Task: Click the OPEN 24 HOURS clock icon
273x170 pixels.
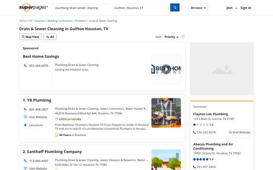Action: point(56,119)
